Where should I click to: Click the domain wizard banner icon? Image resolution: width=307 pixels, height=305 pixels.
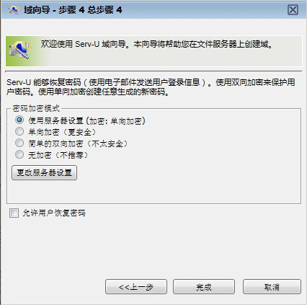(19, 50)
